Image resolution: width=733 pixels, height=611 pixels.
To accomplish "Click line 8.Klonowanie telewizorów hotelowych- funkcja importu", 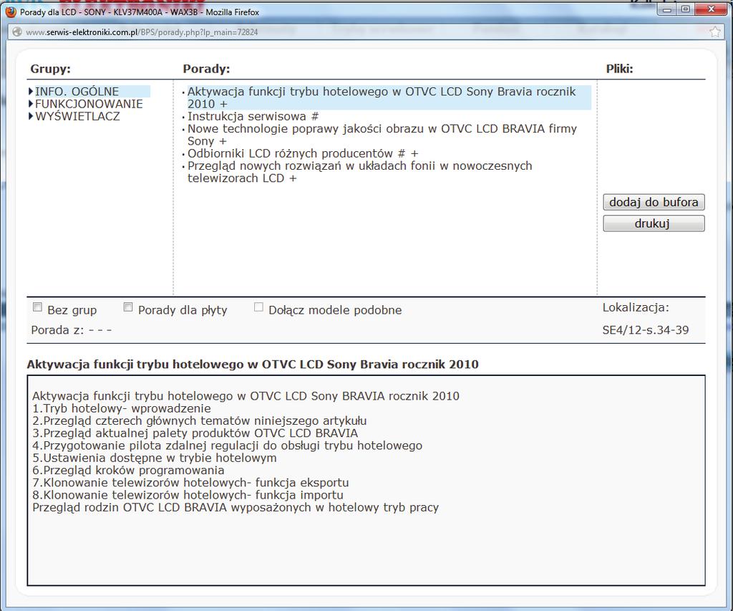I will point(188,495).
